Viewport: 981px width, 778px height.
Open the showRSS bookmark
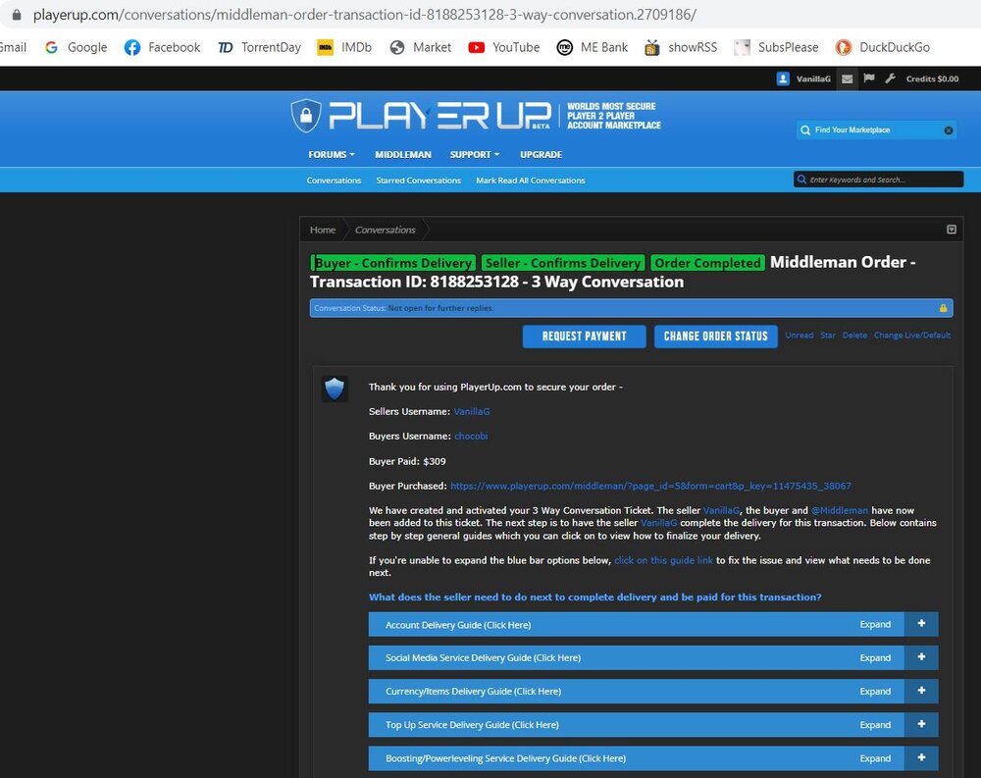(x=682, y=47)
